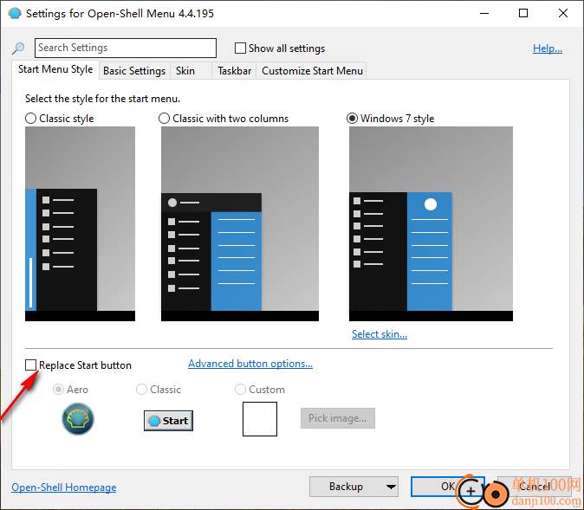Choose Windows 7 style radio button
Viewport: 584px width, 510px height.
pos(352,119)
